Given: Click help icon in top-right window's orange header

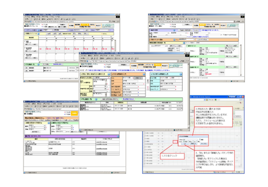Looking at the screenshot, I should tap(174, 40).
